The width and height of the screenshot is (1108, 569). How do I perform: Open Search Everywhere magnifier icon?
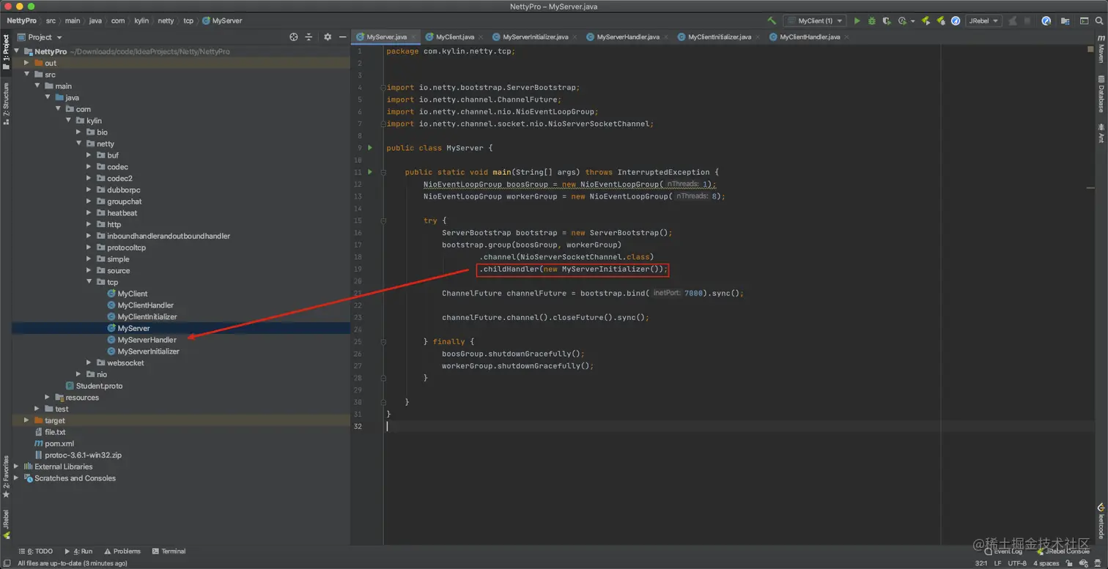[1099, 21]
